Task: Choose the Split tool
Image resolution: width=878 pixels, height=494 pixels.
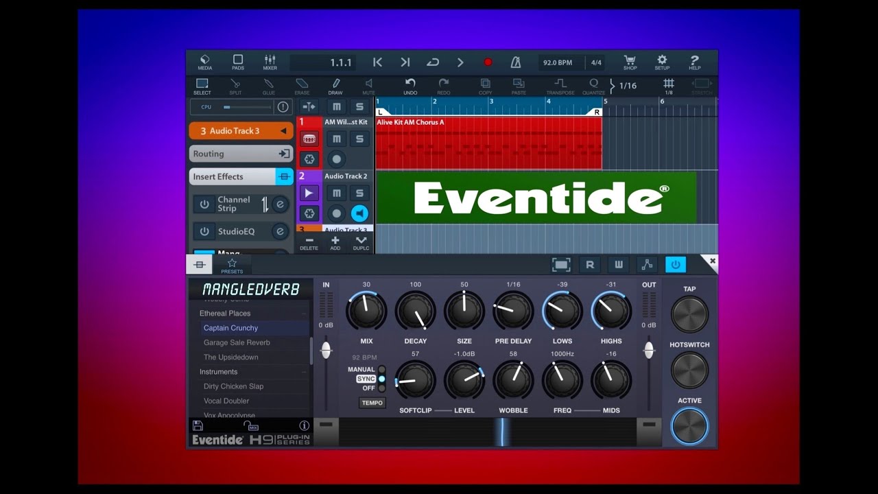Action: click(235, 86)
